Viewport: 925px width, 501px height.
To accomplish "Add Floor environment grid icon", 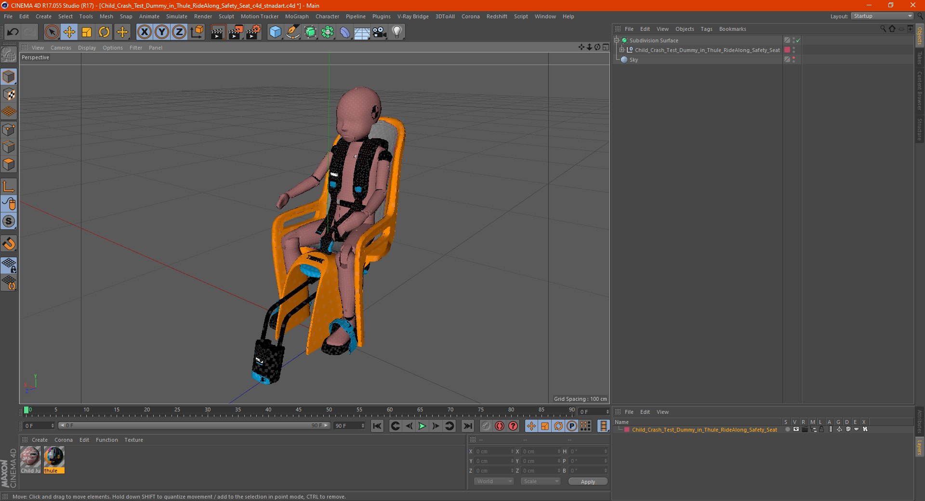I will pos(362,32).
